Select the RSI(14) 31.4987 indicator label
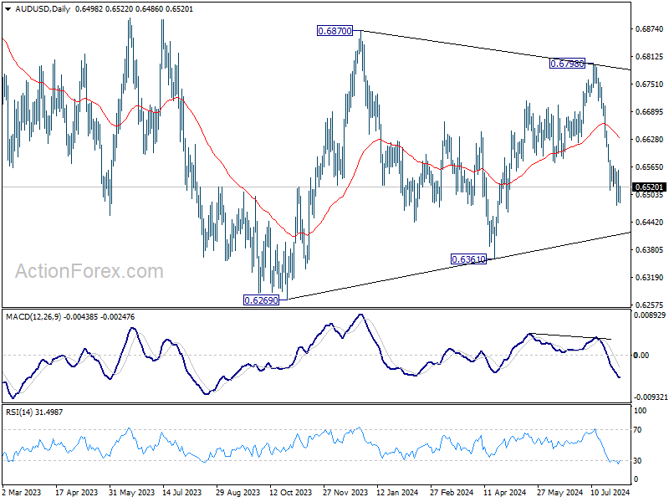669x502 pixels. coord(34,412)
